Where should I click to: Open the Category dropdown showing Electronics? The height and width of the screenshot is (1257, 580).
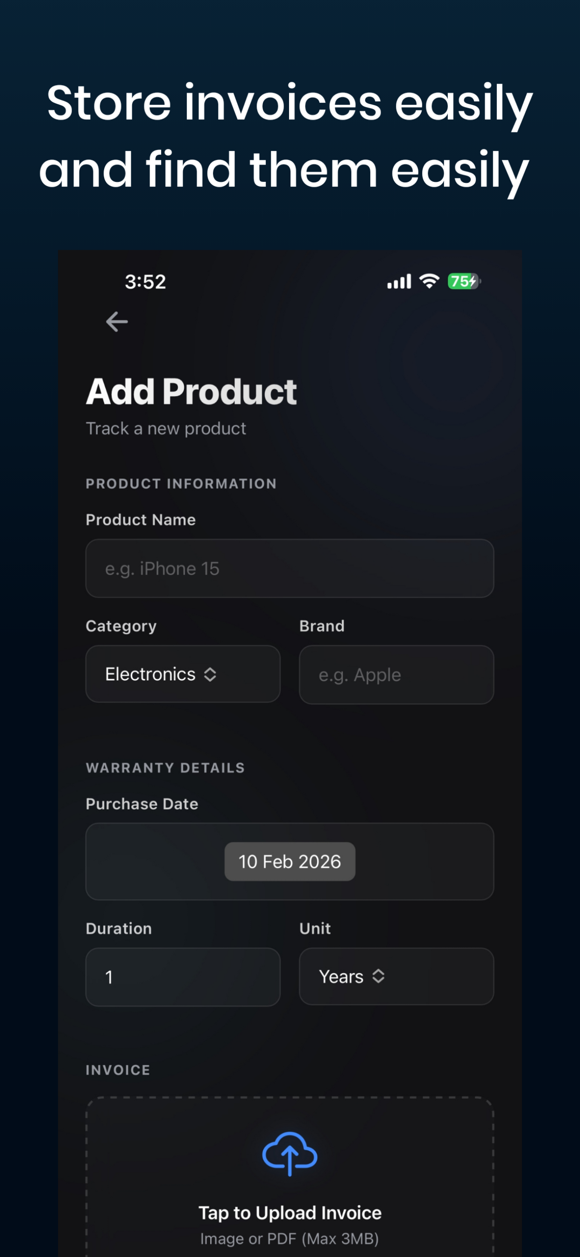coord(182,674)
